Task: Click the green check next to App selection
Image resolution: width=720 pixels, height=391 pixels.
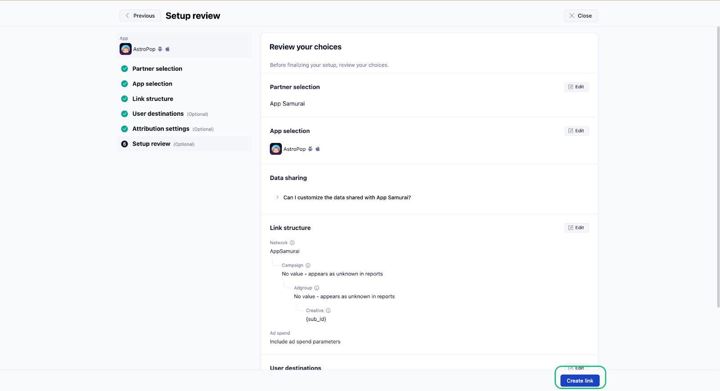Action: click(x=125, y=84)
